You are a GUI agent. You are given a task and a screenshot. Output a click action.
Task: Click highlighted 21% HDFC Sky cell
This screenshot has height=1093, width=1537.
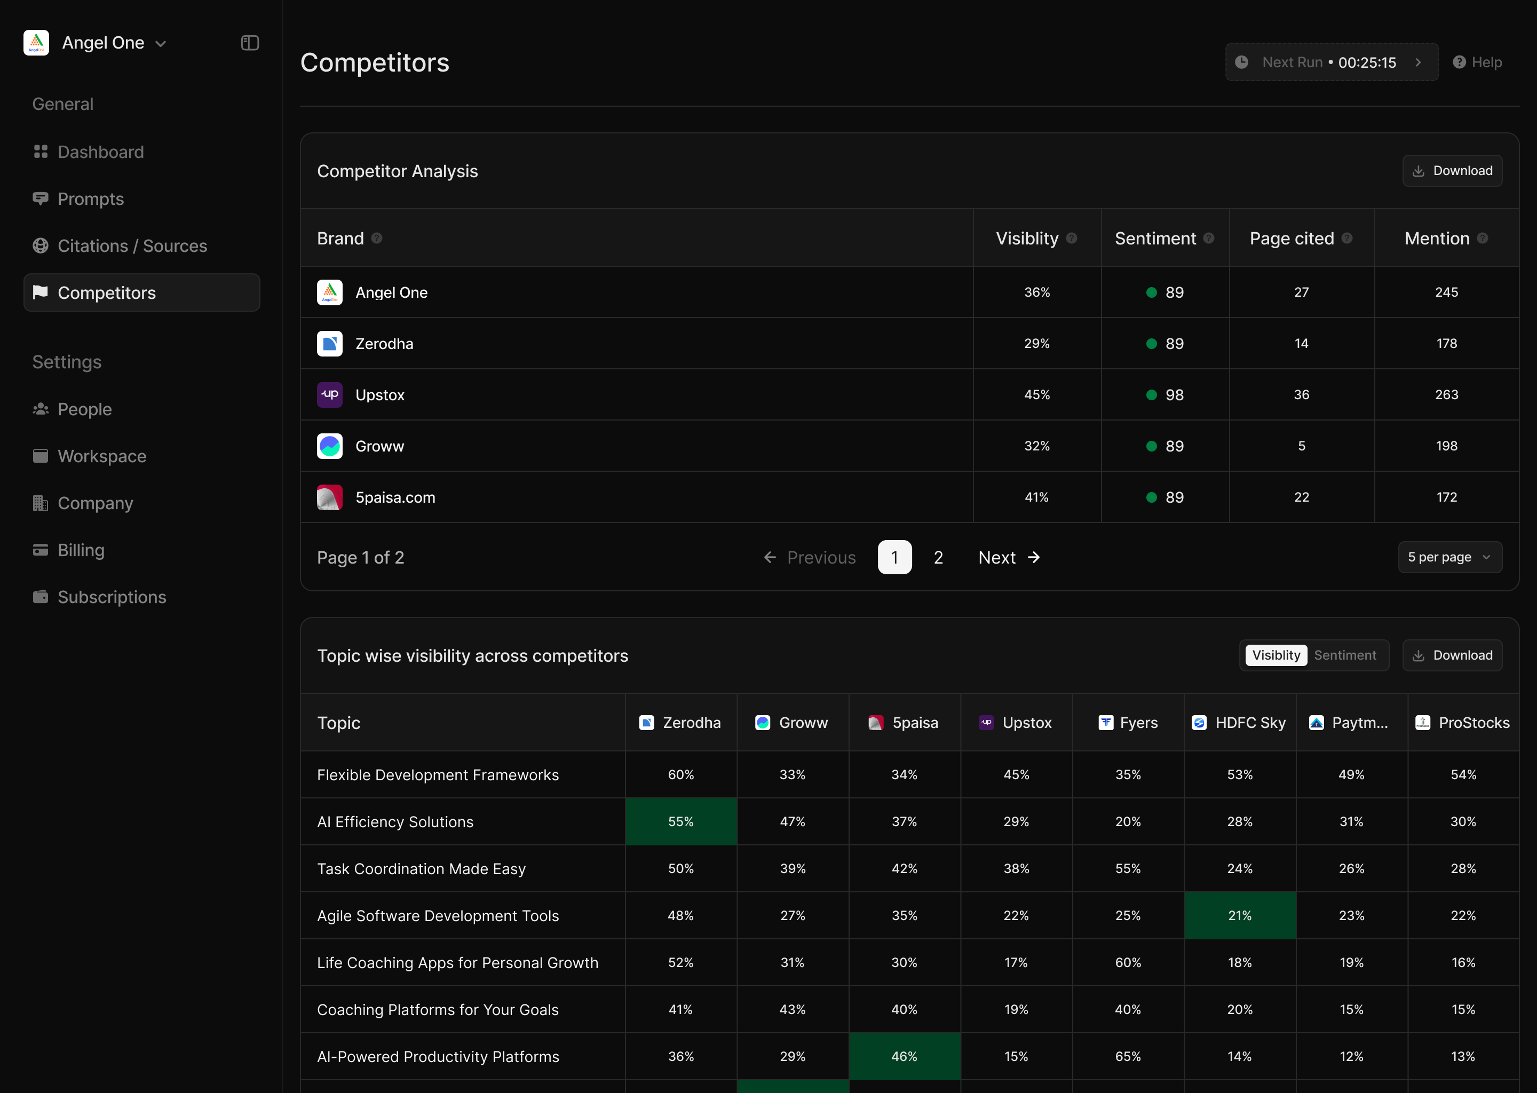click(1240, 916)
